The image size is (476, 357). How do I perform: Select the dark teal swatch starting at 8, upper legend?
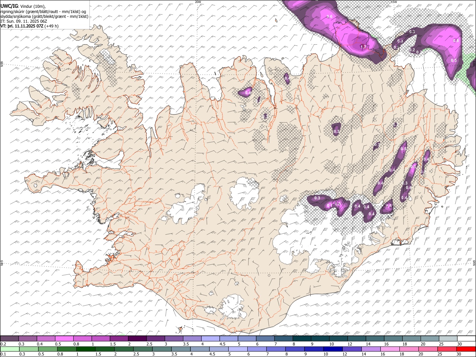301,339
